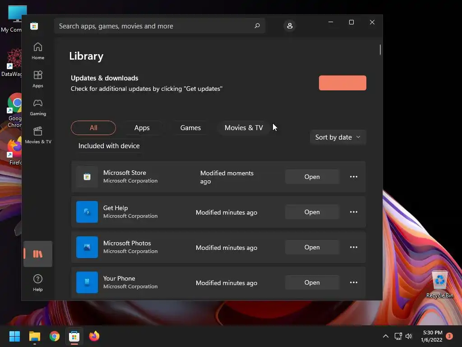Open Help in the Store sidebar
This screenshot has height=347, width=462.
point(38,283)
